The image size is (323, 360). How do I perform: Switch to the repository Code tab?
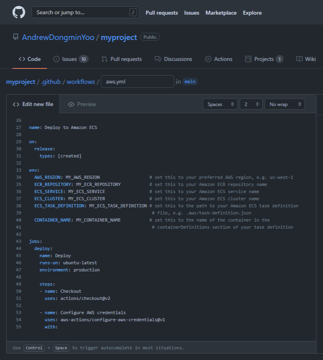coord(30,59)
